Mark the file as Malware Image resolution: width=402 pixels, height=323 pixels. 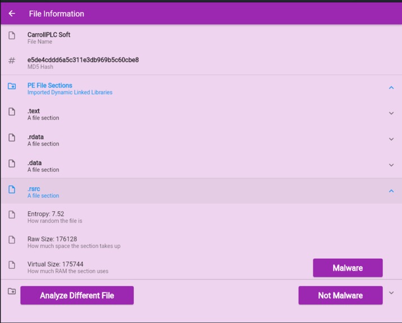tap(348, 268)
